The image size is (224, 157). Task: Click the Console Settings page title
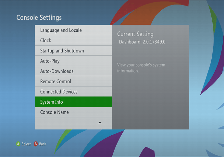pos(39,17)
